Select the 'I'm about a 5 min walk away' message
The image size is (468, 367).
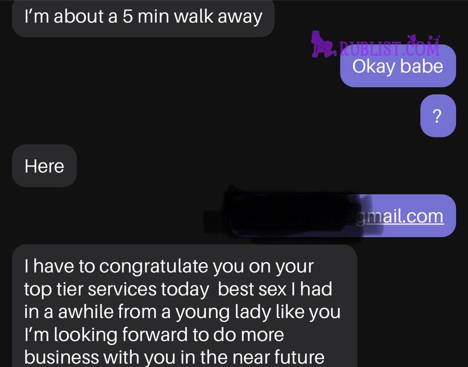point(143,18)
